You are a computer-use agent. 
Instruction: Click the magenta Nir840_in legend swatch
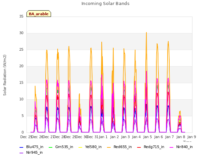(x=172, y=147)
